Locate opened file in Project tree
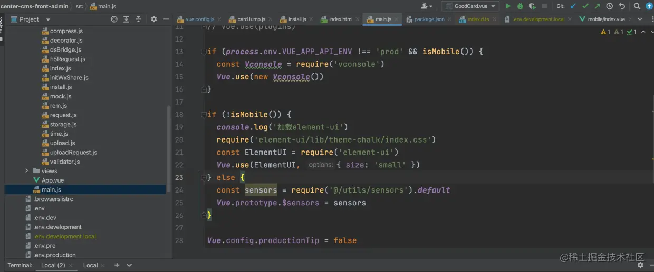Viewport: 654px width, 272px height. point(114,19)
